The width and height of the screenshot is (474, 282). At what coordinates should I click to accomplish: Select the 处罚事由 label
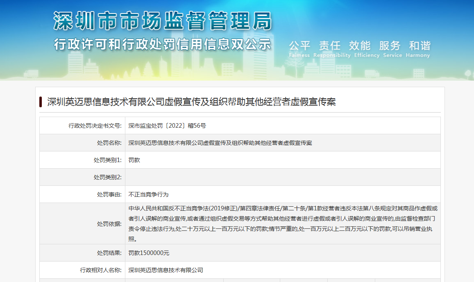pos(109,194)
